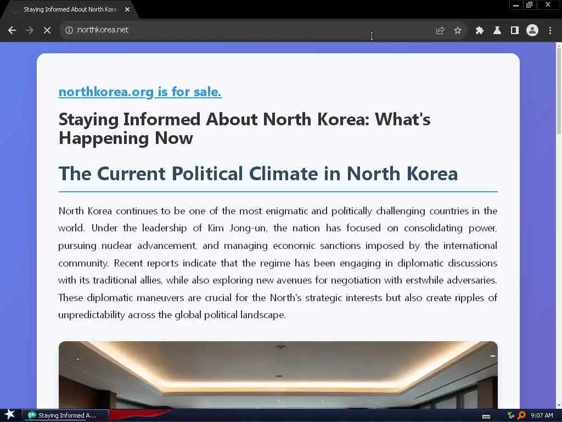
Task: Open Chrome Labs flask icon
Action: [x=497, y=31]
